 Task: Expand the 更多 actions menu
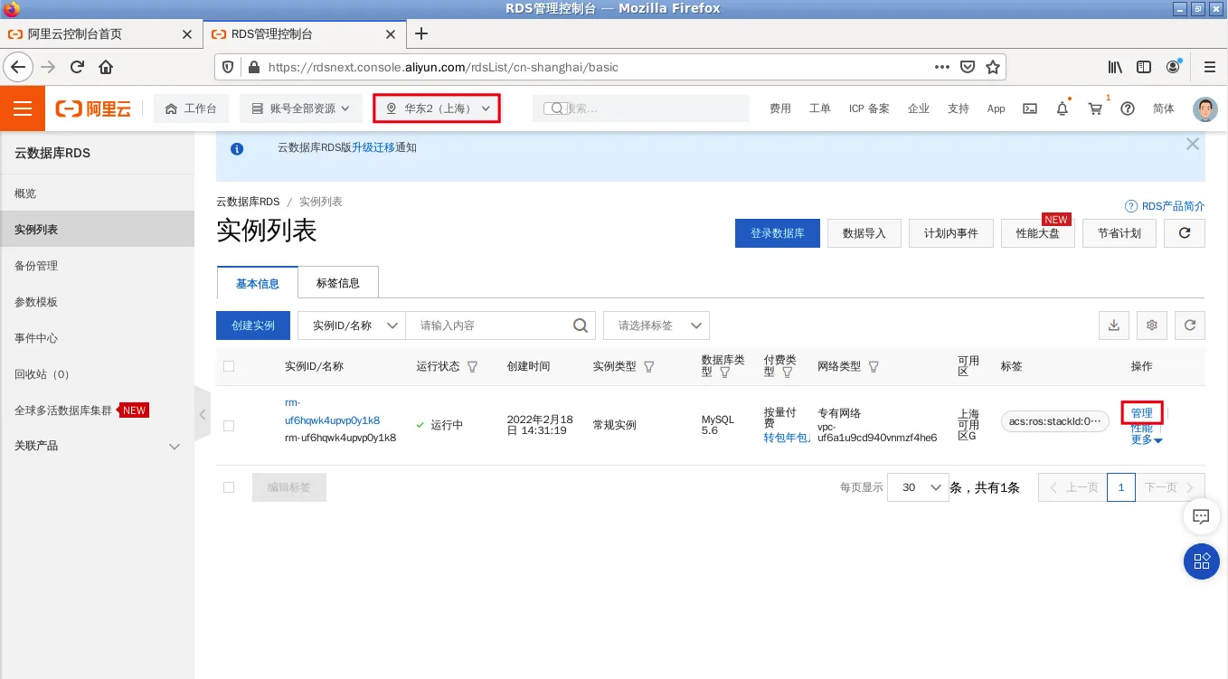[1147, 440]
